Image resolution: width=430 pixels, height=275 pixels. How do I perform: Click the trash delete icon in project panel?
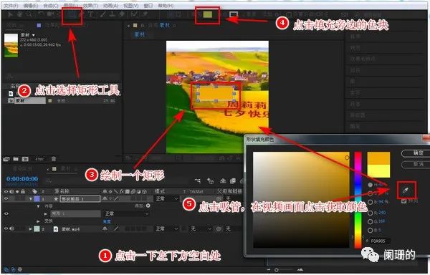(x=54, y=159)
